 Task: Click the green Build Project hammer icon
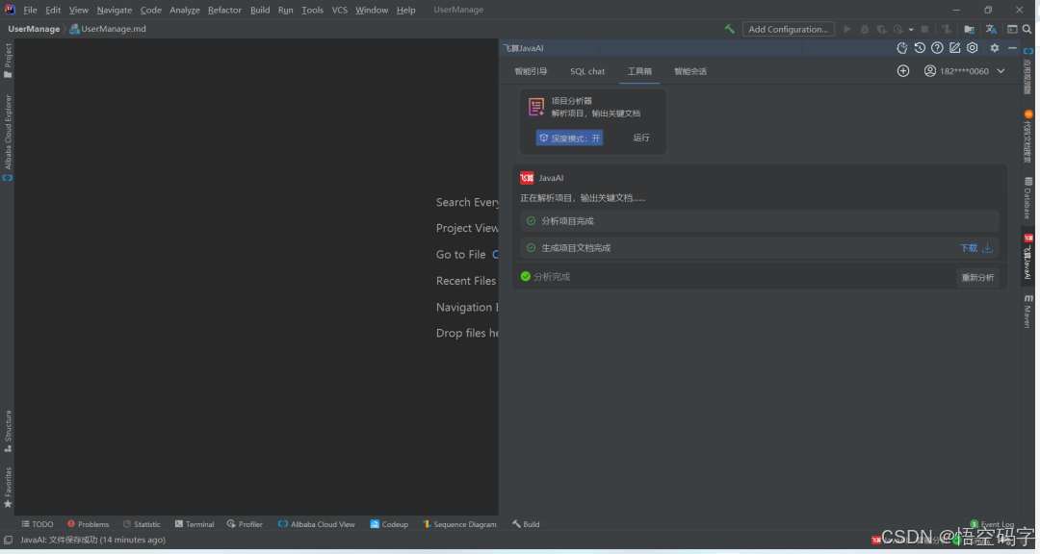click(x=730, y=29)
